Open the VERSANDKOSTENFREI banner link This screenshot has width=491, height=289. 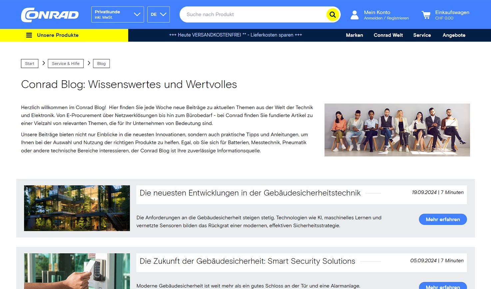coord(236,35)
